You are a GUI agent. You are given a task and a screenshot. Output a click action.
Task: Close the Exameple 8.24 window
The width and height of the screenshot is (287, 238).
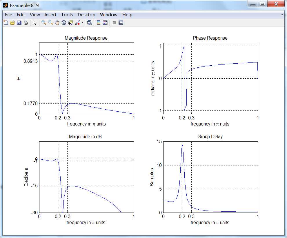276,4
